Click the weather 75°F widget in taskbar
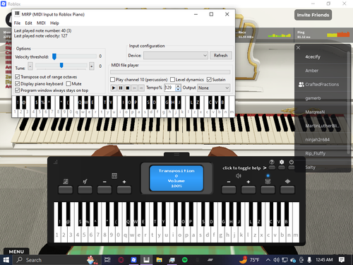Screen dimensions: 353x265 tap(249, 260)
